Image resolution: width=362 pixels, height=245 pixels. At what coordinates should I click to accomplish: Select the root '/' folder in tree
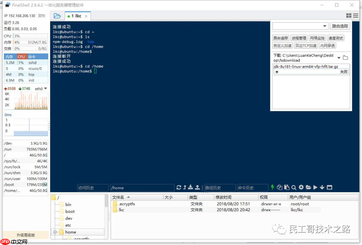click(55, 198)
